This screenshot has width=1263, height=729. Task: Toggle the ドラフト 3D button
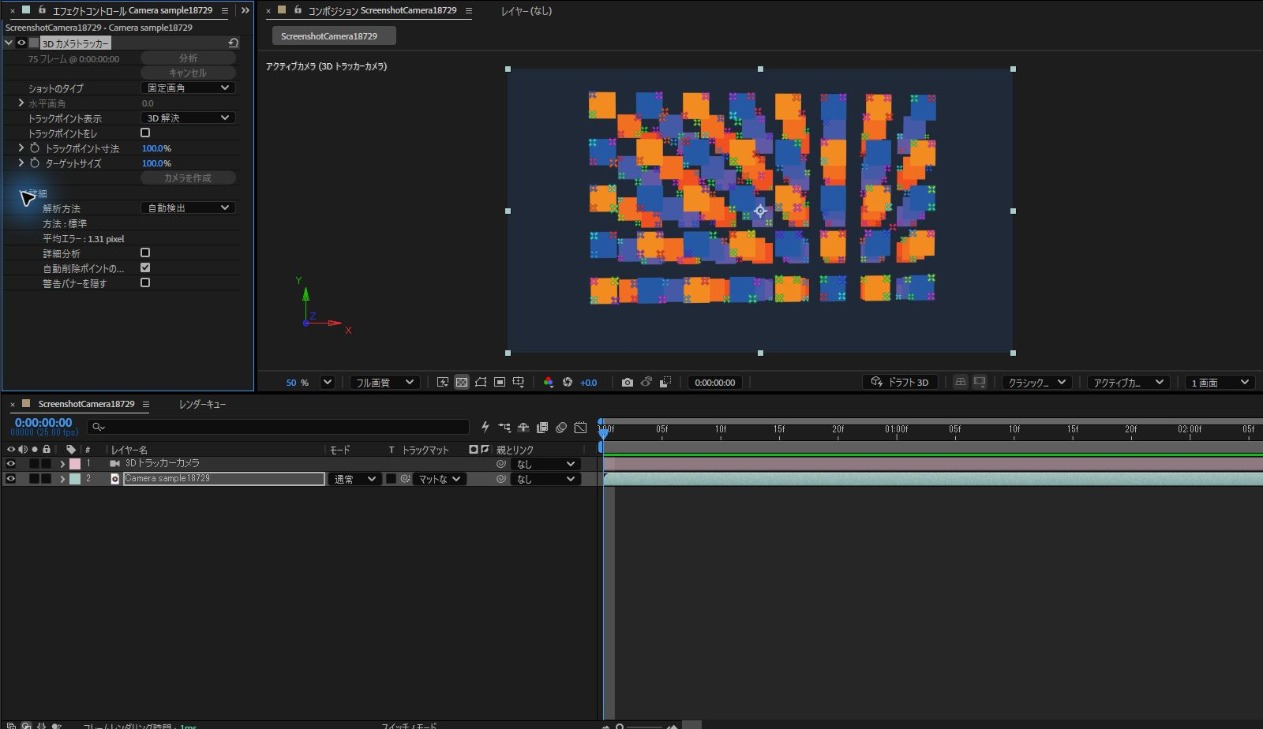tap(900, 382)
